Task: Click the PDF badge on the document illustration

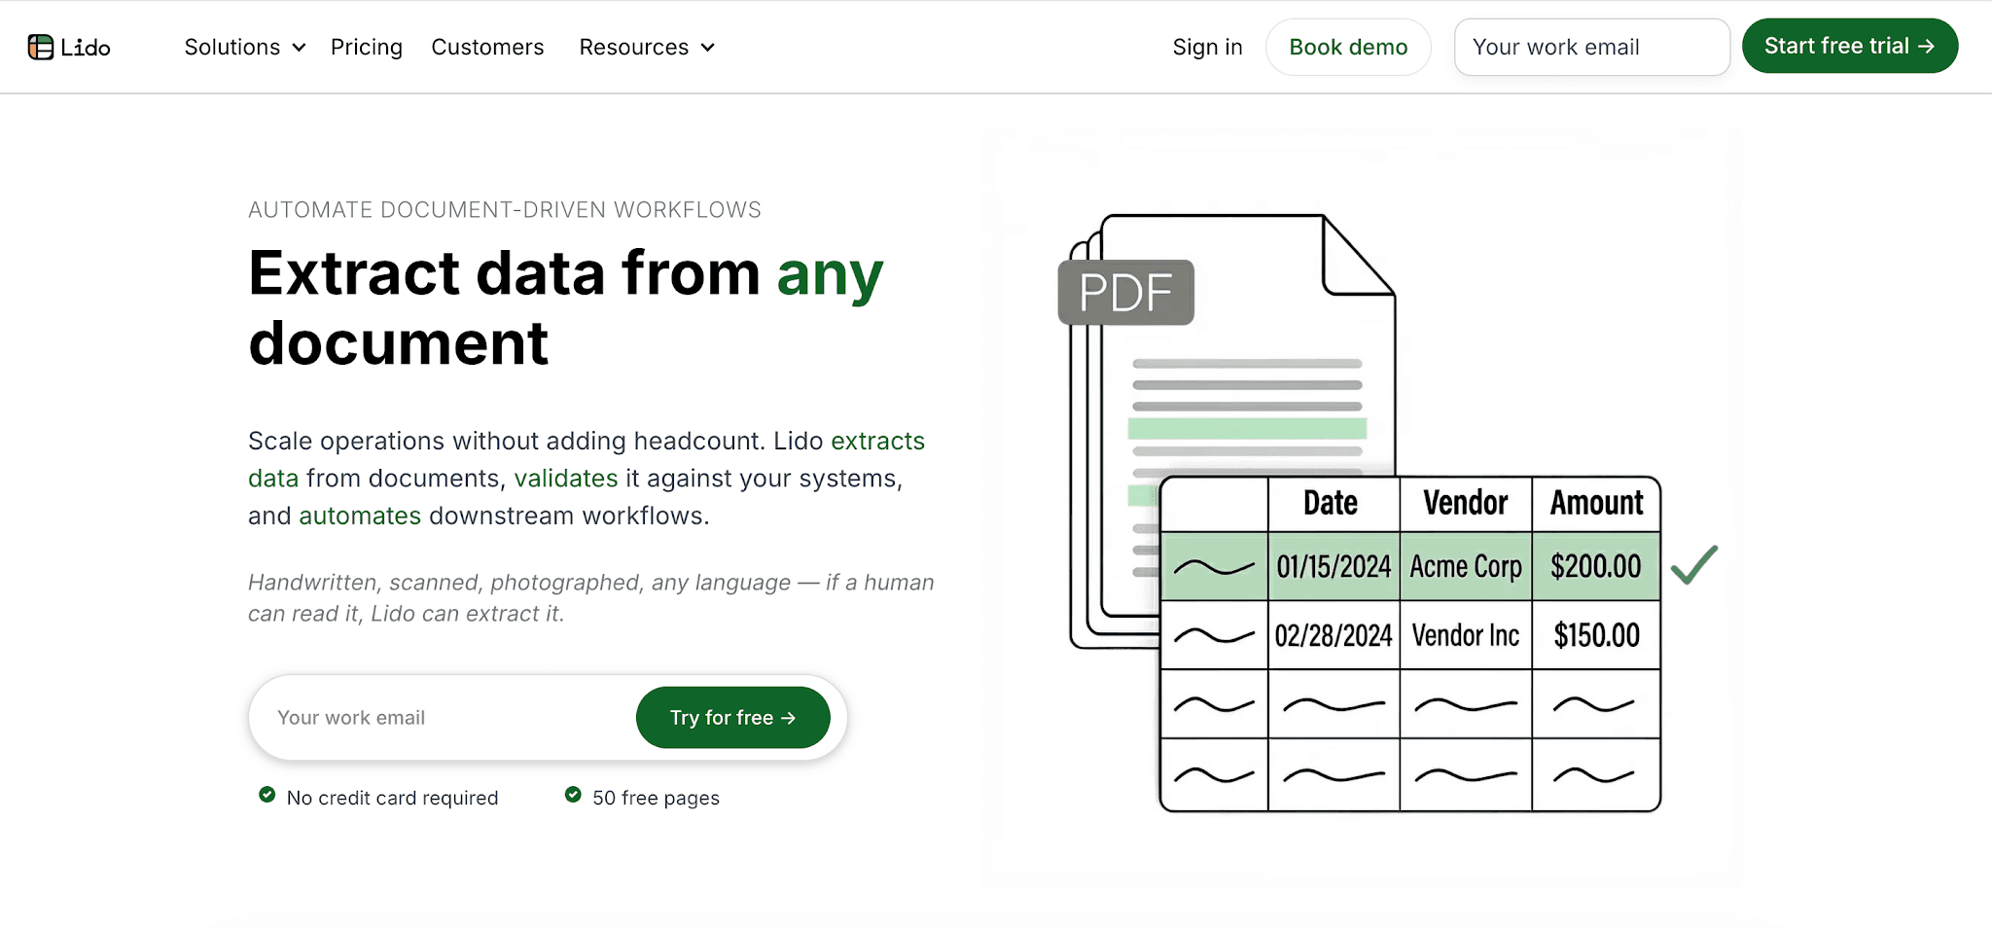Action: [x=1125, y=292]
